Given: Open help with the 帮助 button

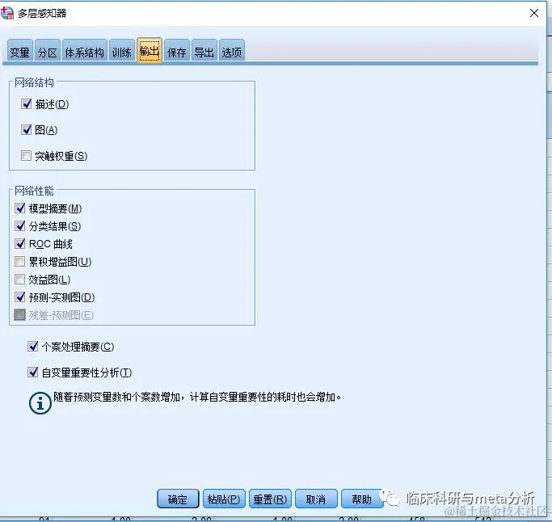Looking at the screenshot, I should 362,499.
